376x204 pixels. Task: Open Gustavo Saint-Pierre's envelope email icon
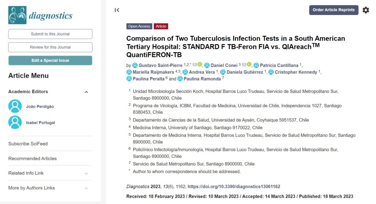click(195, 65)
